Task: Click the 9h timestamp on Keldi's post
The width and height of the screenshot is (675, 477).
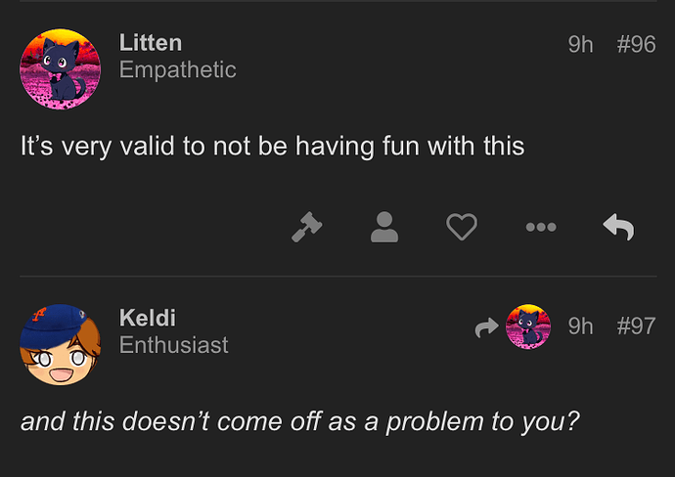Action: [x=581, y=326]
